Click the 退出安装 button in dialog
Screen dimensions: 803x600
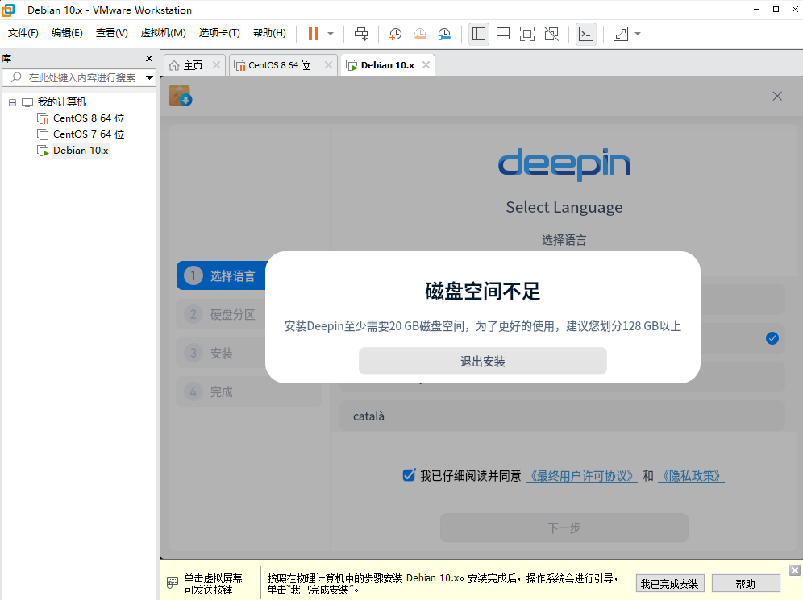click(482, 362)
